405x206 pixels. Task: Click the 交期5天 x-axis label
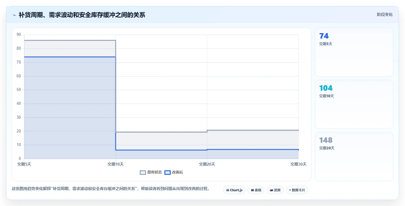(x=24, y=164)
